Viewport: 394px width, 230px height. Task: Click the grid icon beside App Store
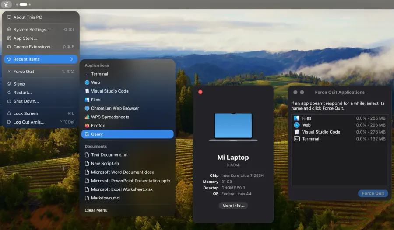click(9, 38)
